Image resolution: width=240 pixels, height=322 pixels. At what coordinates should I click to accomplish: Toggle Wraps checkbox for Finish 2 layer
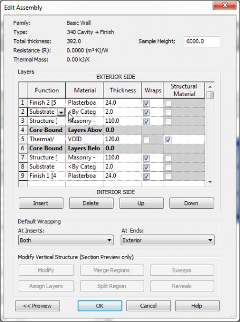(x=146, y=103)
